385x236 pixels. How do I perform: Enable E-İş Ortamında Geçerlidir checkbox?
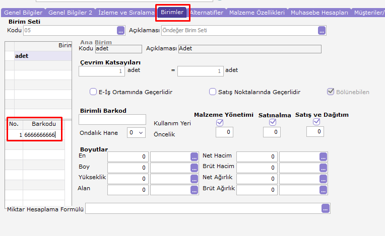coord(93,92)
